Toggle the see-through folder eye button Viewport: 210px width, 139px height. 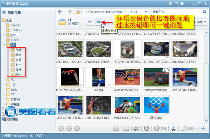tap(99, 22)
